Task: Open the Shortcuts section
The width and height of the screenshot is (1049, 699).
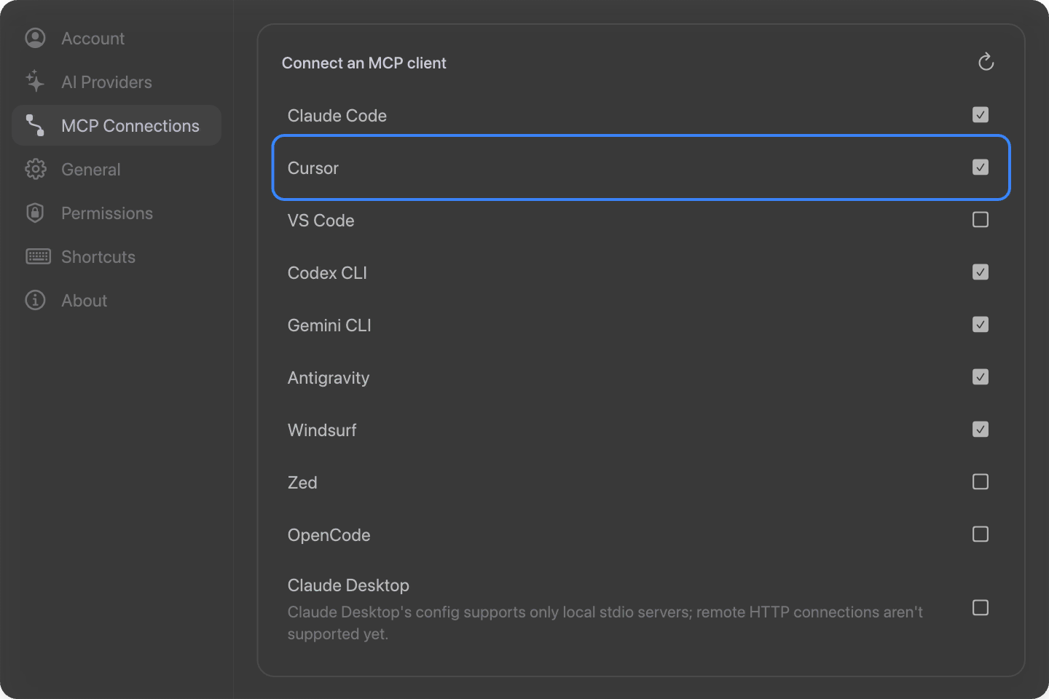Action: [117, 256]
